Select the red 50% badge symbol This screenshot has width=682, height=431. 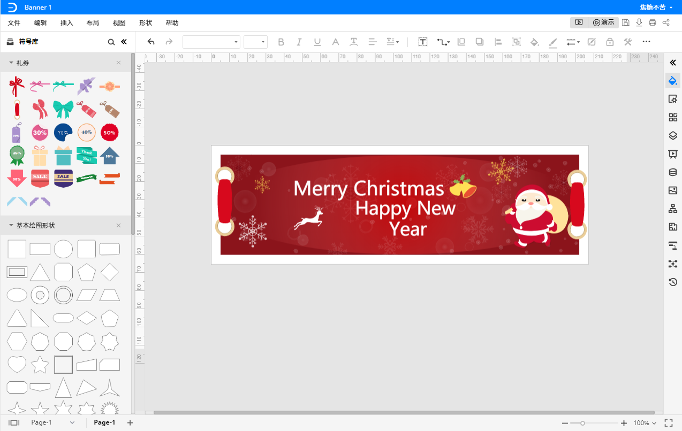tap(109, 132)
